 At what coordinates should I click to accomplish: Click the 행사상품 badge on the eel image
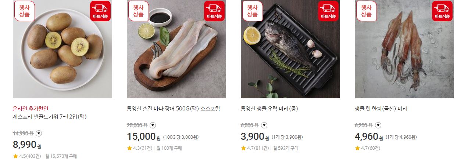139,11
